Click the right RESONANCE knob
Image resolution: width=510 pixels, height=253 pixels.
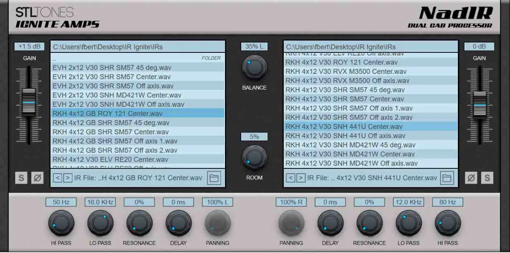coord(369,223)
